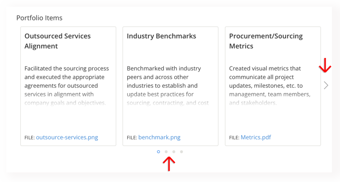Select the first carousel pagination dot
The width and height of the screenshot is (340, 182).
click(x=158, y=152)
